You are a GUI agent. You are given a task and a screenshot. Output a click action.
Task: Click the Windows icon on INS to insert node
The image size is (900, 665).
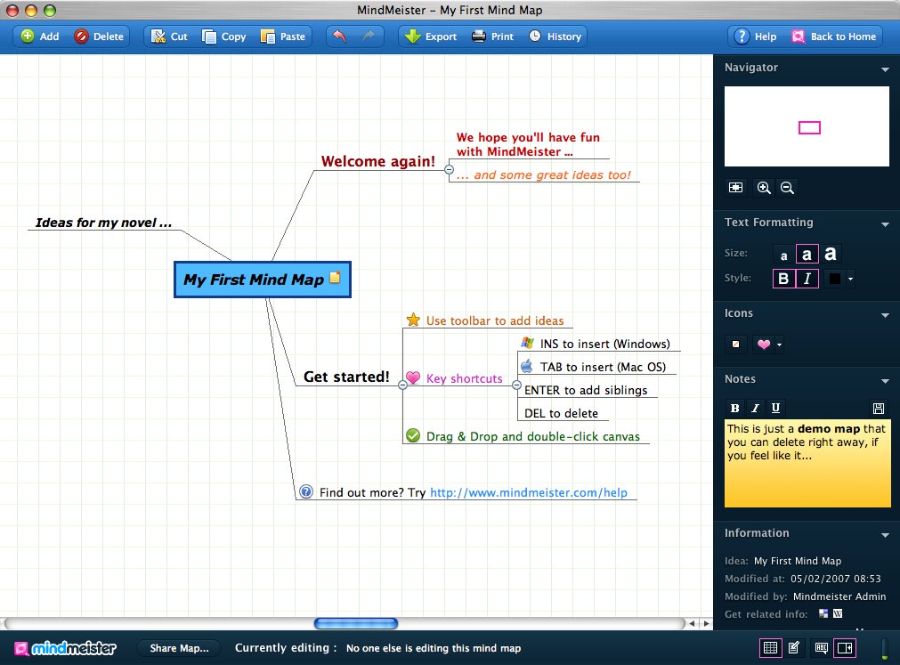(527, 343)
